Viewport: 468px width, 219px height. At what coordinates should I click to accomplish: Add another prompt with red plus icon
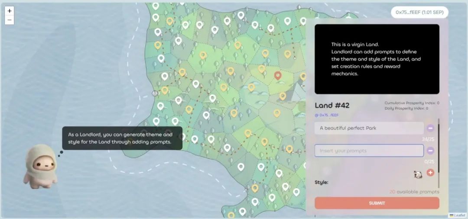(430, 173)
